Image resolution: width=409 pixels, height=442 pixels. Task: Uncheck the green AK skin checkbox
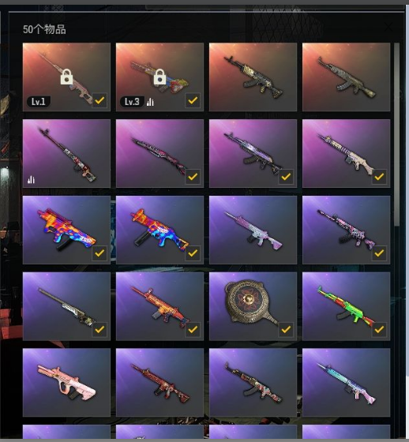(379, 329)
